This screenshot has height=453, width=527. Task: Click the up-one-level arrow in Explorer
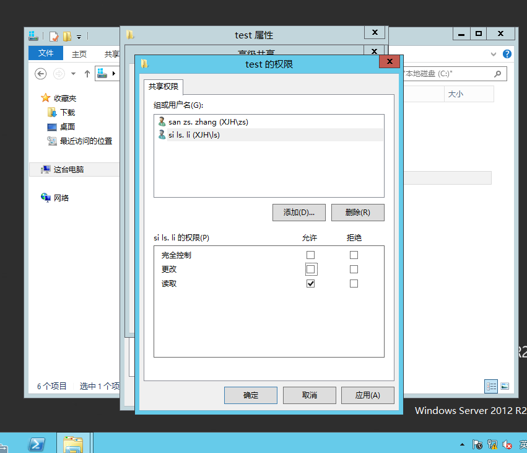[x=87, y=74]
